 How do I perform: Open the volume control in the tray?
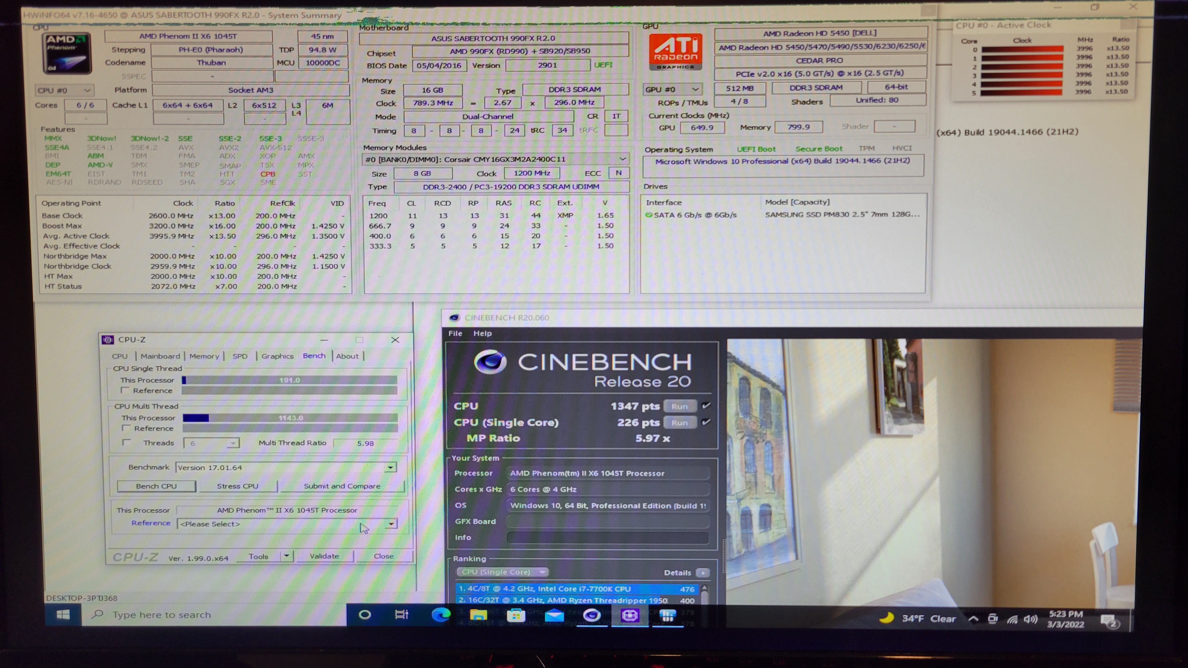pos(1030,619)
